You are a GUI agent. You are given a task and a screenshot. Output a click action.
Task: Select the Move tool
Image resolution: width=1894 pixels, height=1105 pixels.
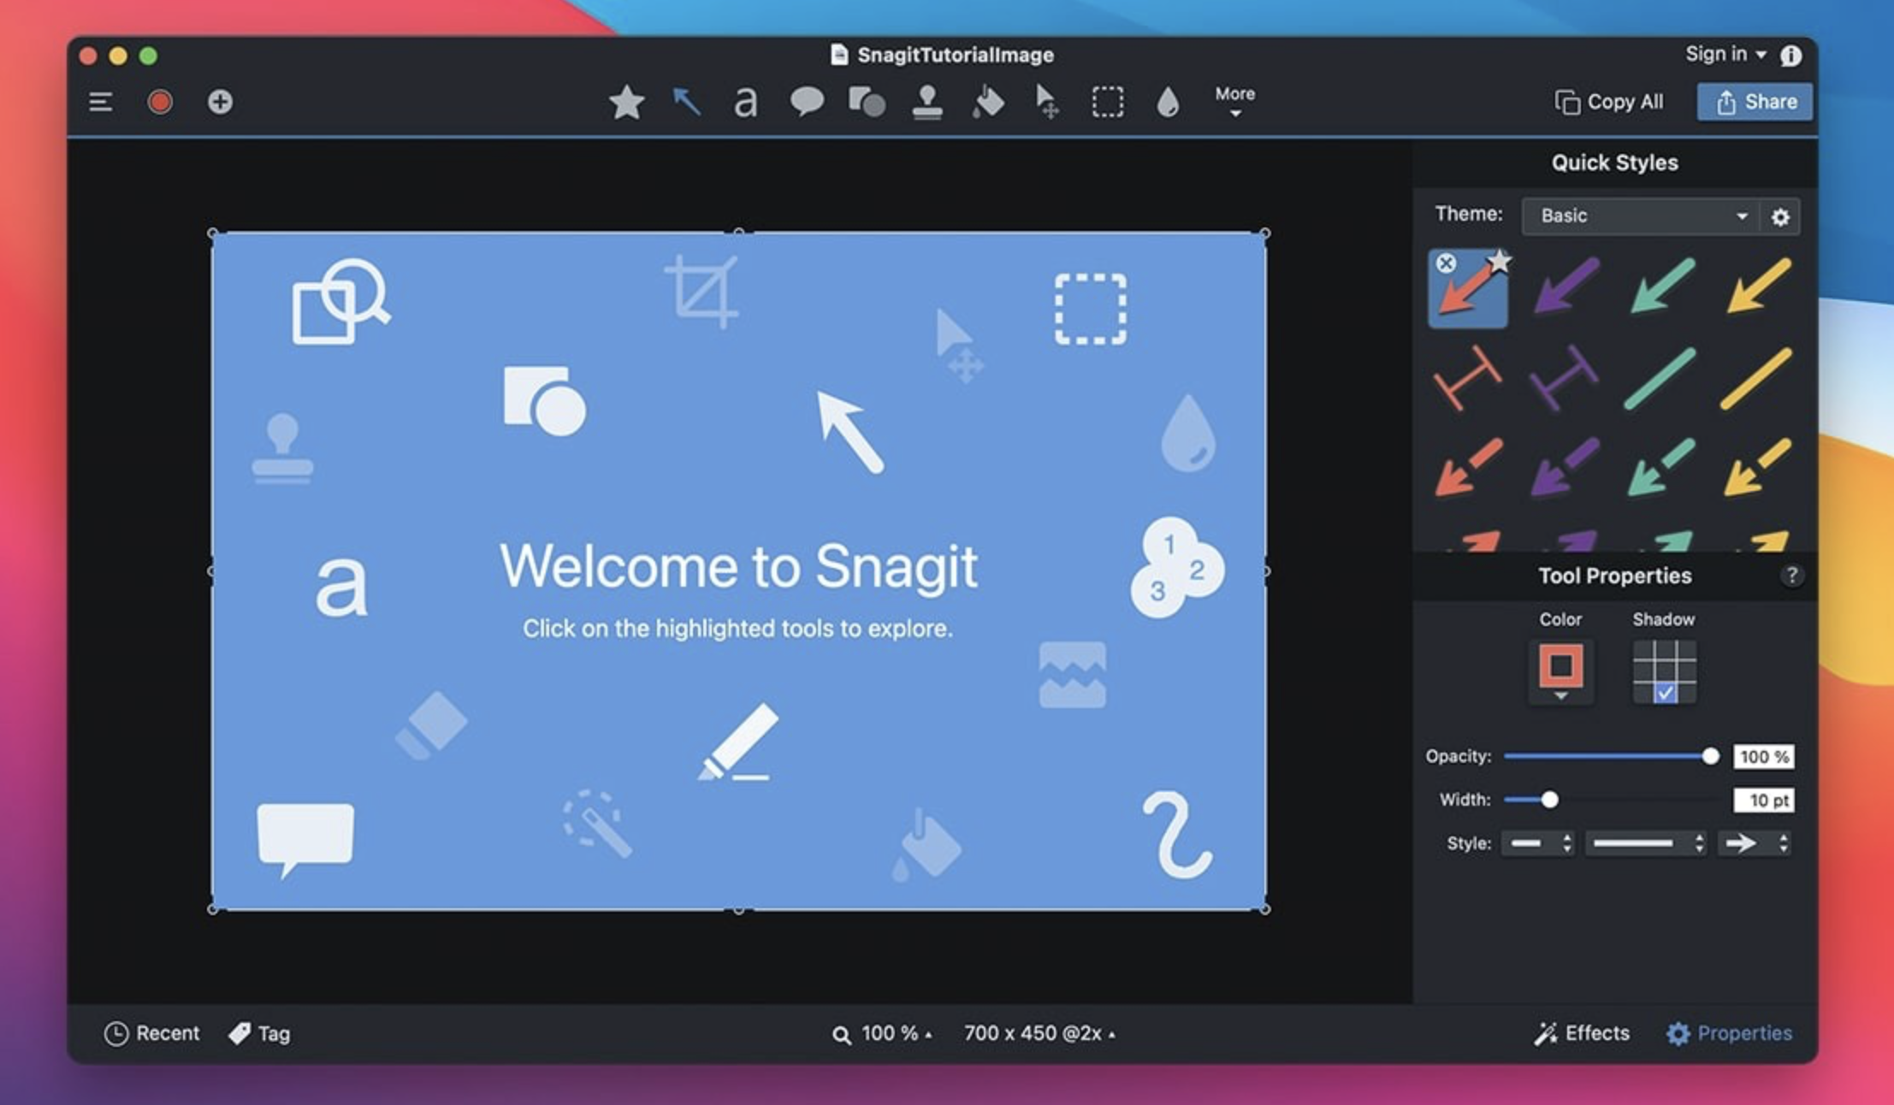[1046, 101]
